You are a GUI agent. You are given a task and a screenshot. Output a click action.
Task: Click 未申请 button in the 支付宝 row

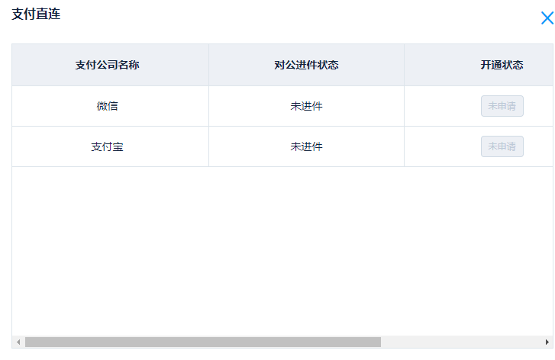pyautogui.click(x=502, y=146)
